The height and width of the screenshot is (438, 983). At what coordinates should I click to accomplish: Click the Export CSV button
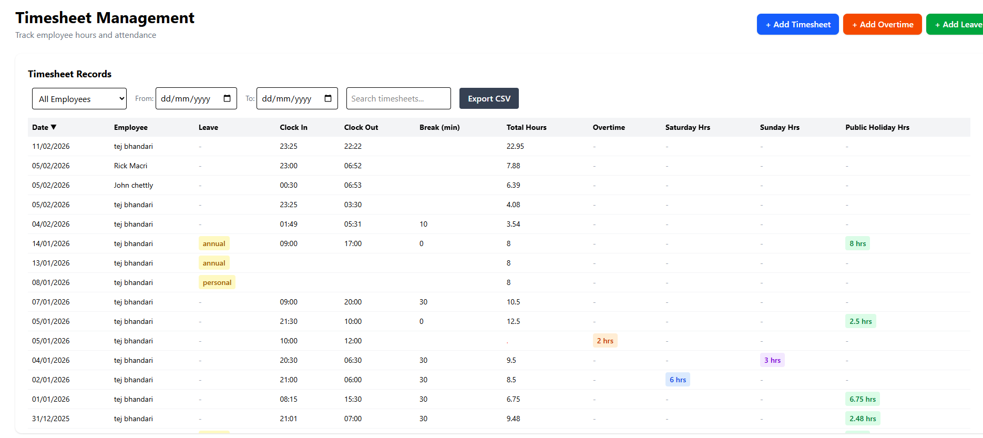tap(489, 98)
